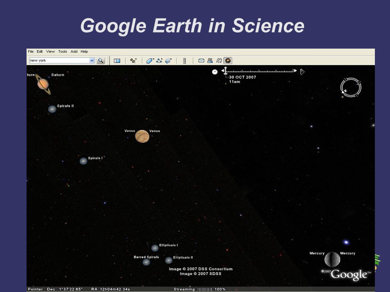Screen dimensions: 390x292
Task: Step time slider forward with right arrow
Action: click(x=295, y=71)
